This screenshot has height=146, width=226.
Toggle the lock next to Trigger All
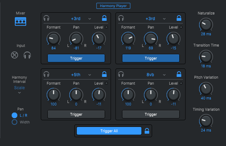pos(147,131)
